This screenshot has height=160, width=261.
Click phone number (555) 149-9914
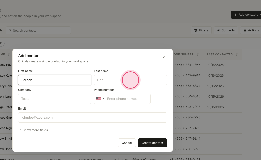click(188, 75)
